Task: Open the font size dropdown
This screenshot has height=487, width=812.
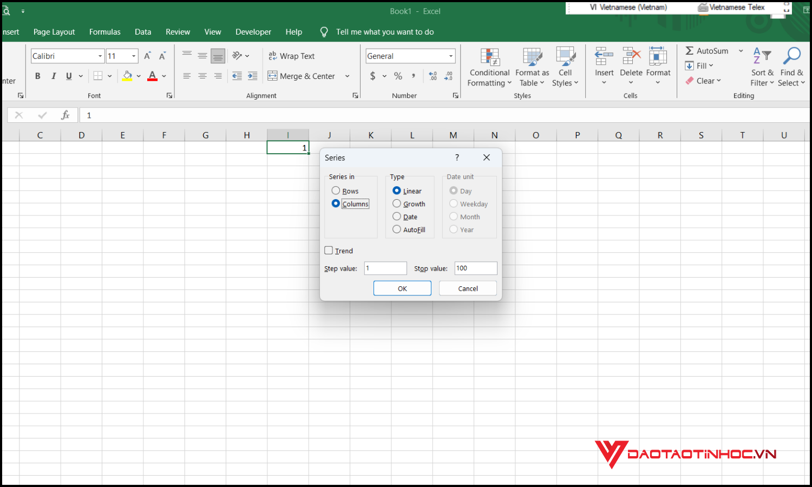Action: pyautogui.click(x=134, y=56)
